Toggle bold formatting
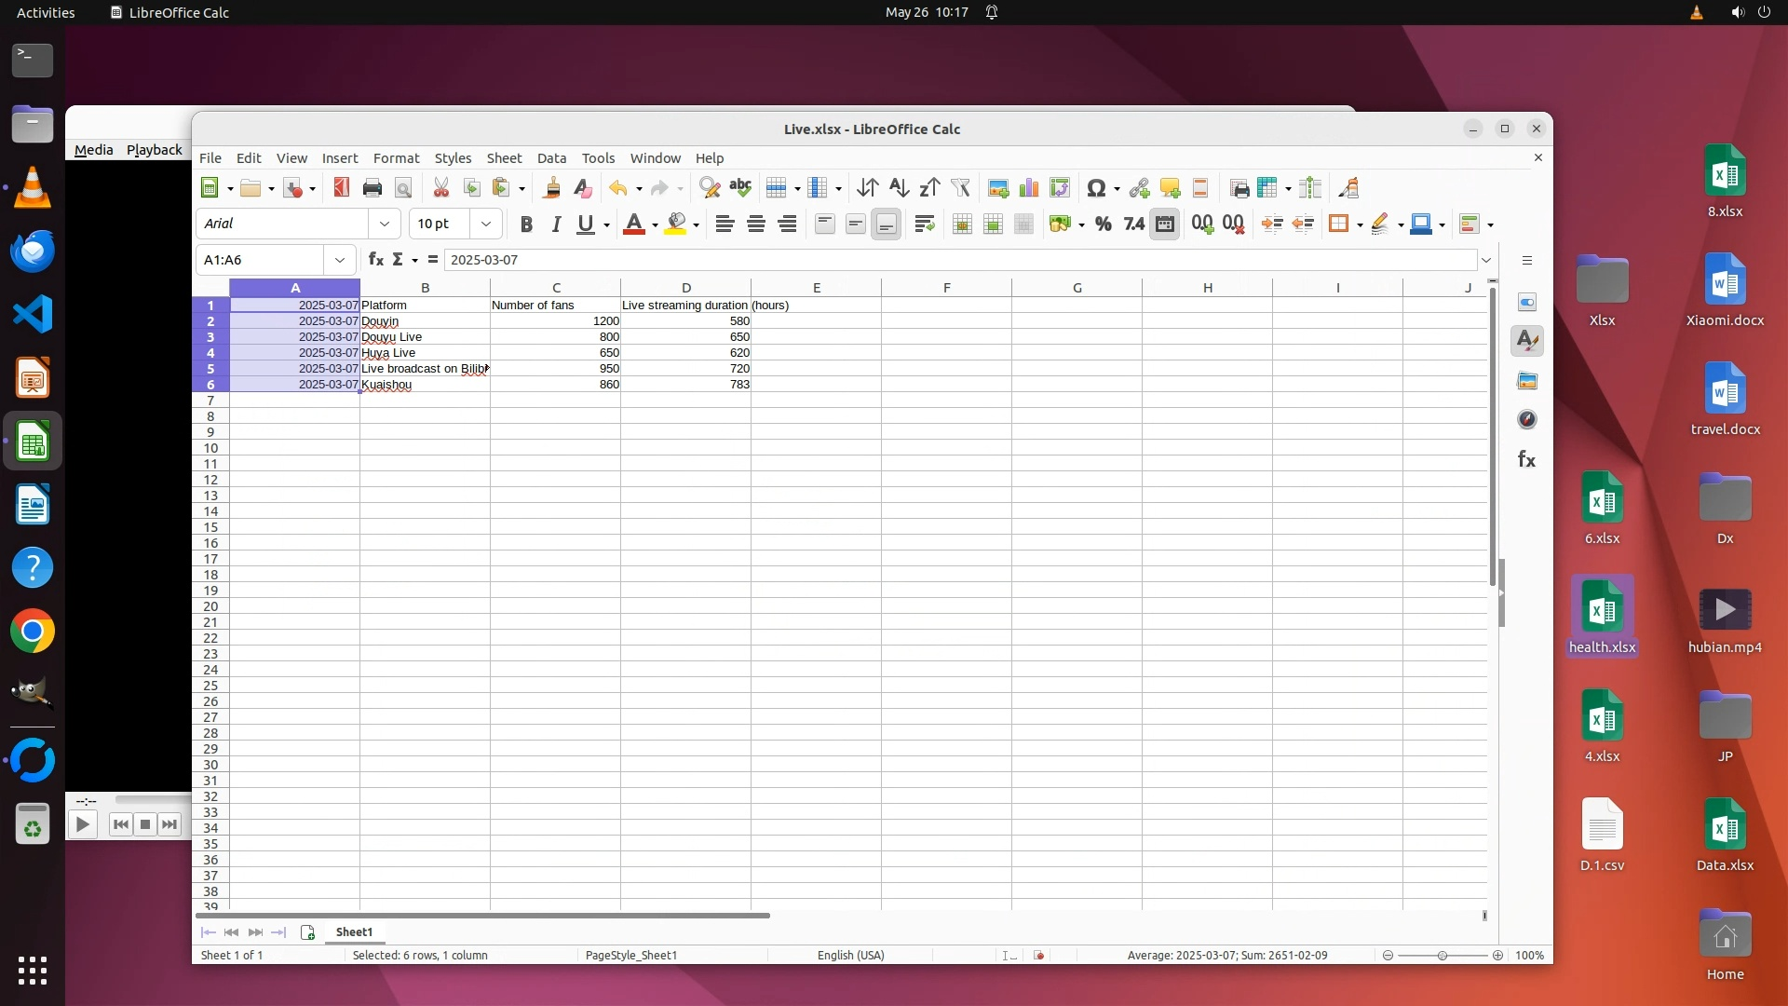 point(526,224)
